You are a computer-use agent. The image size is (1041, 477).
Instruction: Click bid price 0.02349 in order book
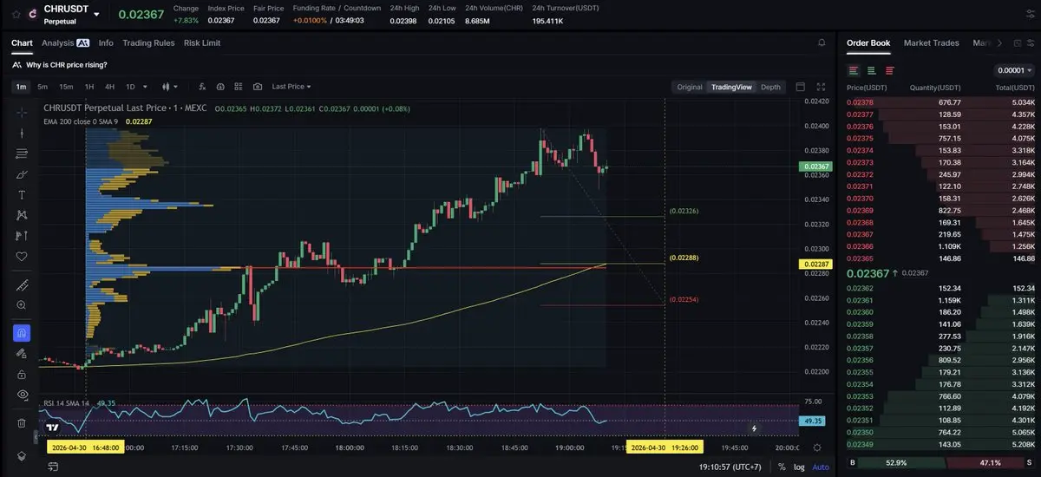860,444
